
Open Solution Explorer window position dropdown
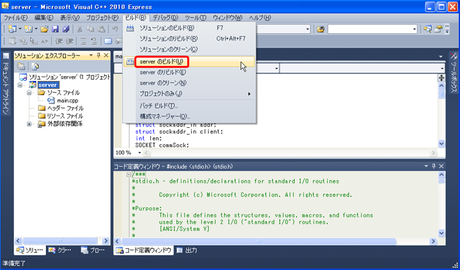click(x=91, y=56)
